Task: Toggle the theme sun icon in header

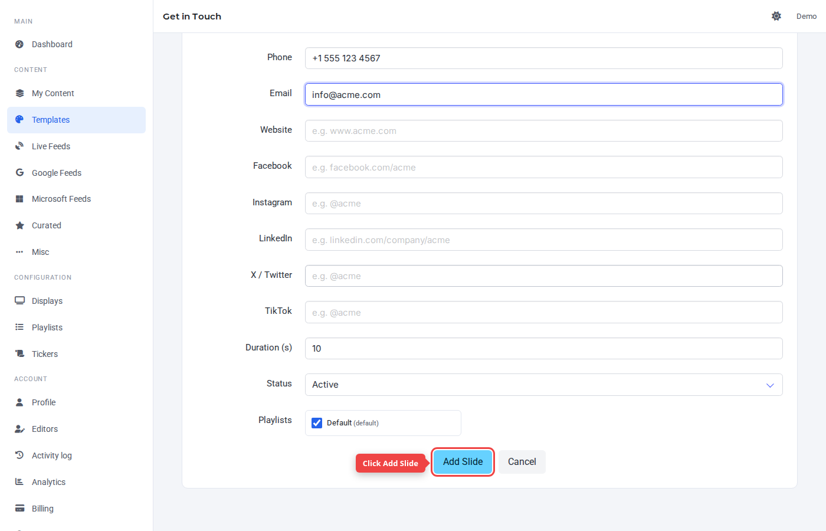Action: 776,16
